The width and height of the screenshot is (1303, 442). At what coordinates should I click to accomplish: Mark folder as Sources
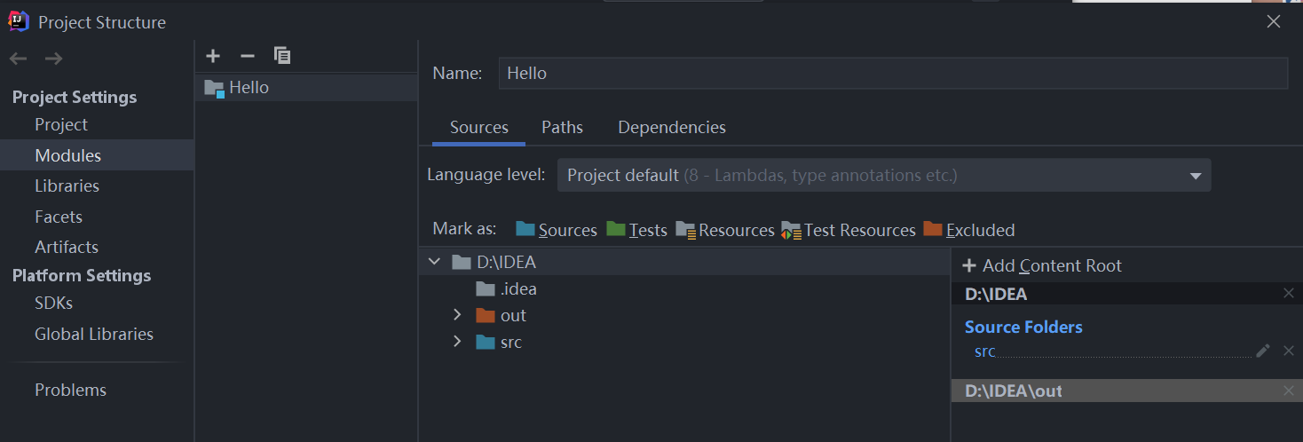557,230
